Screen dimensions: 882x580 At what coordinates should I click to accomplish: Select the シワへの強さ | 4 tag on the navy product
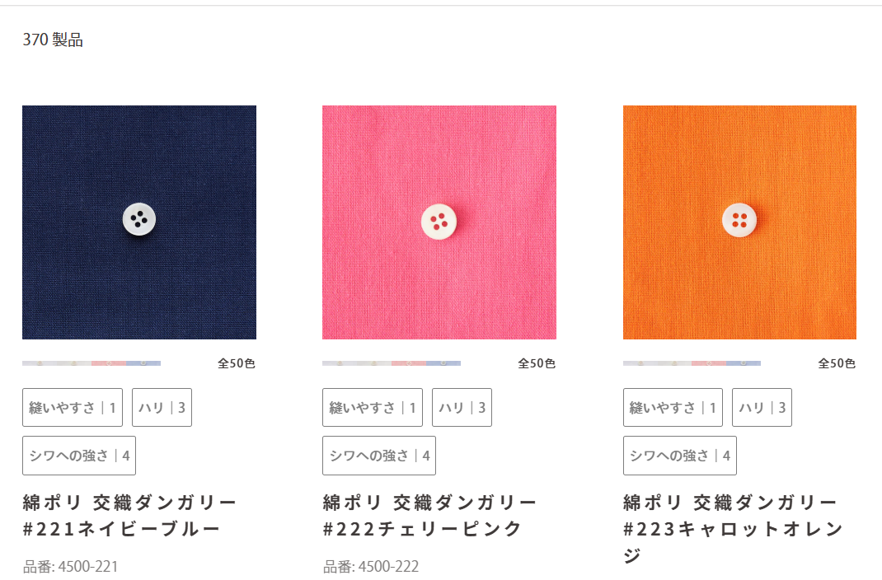[x=79, y=456]
